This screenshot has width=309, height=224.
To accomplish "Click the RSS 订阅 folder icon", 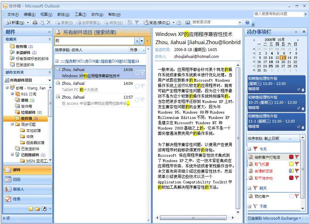I will pos(17,94).
